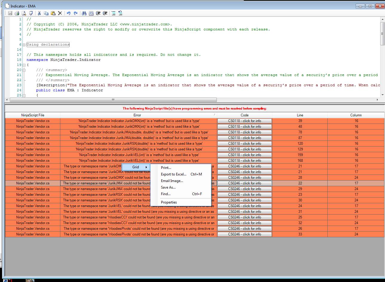Sort the grid by the Error column header

click(x=139, y=115)
